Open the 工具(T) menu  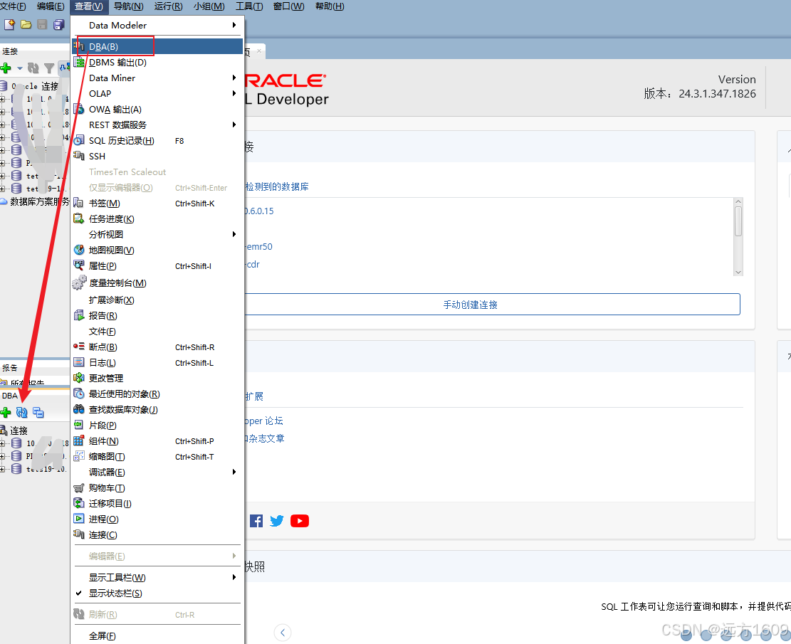pos(248,6)
